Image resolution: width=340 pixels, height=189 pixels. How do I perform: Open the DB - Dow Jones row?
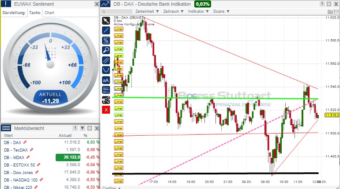point(50,173)
